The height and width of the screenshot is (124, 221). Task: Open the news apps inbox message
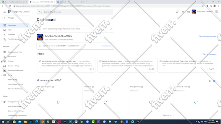click(x=66, y=65)
